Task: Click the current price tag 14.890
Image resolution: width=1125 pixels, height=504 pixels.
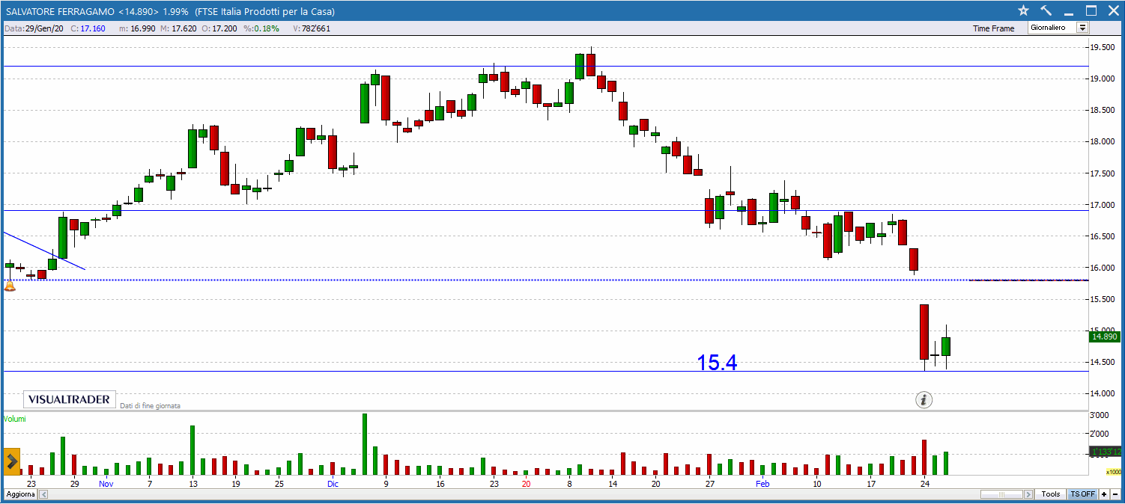Action: (x=1105, y=336)
